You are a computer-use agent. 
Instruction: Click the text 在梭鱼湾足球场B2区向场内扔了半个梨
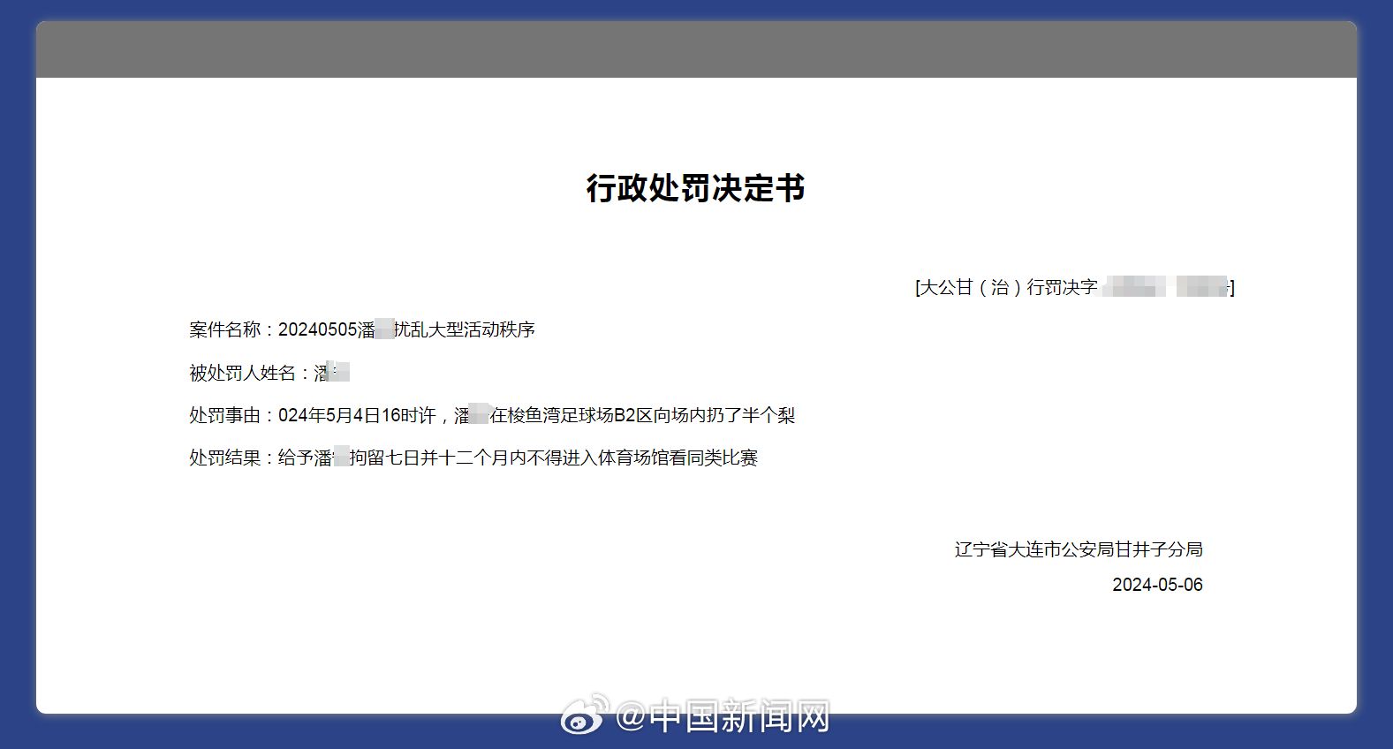pos(642,415)
